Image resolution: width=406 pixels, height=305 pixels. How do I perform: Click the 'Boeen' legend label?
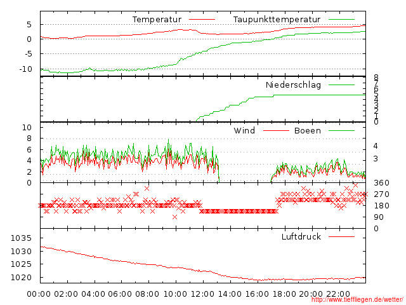coord(307,130)
